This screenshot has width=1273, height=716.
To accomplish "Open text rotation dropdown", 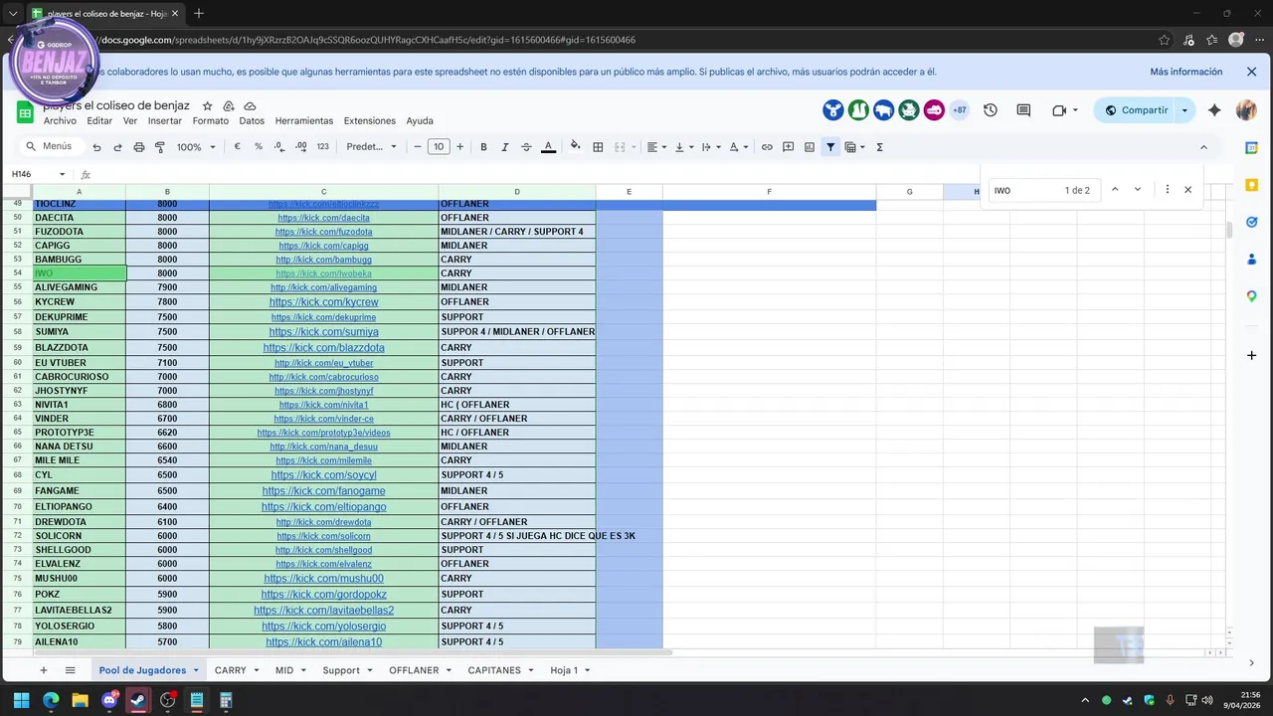I will tap(738, 147).
